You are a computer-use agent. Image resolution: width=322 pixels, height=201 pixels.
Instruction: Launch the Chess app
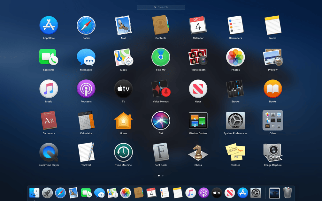[198, 152]
